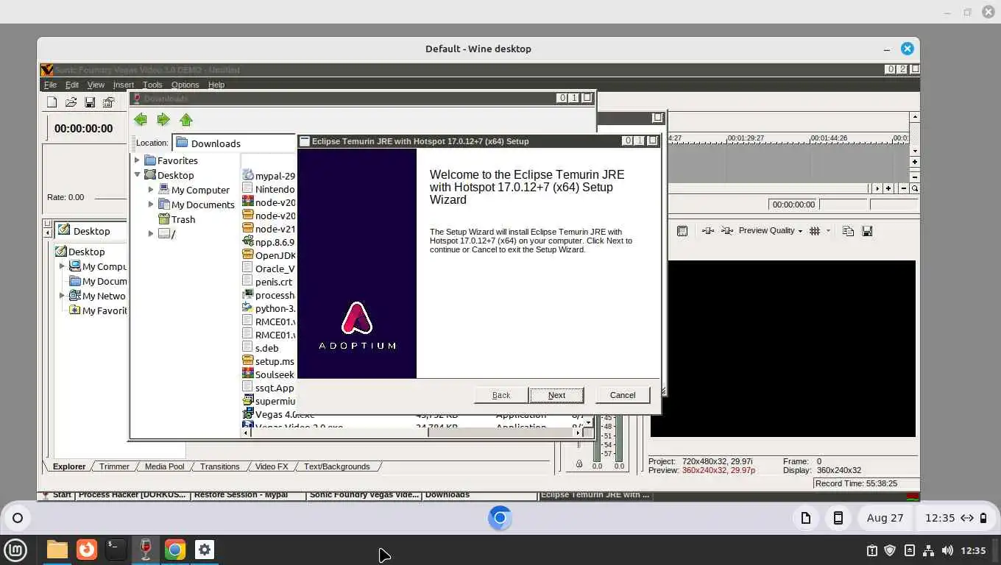The image size is (1001, 565).
Task: Click the network icon in system tray
Action: point(928,550)
